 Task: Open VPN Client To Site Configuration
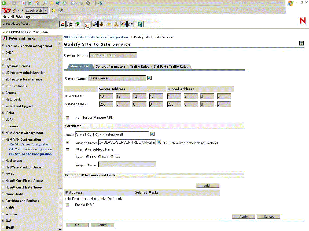click(30, 149)
